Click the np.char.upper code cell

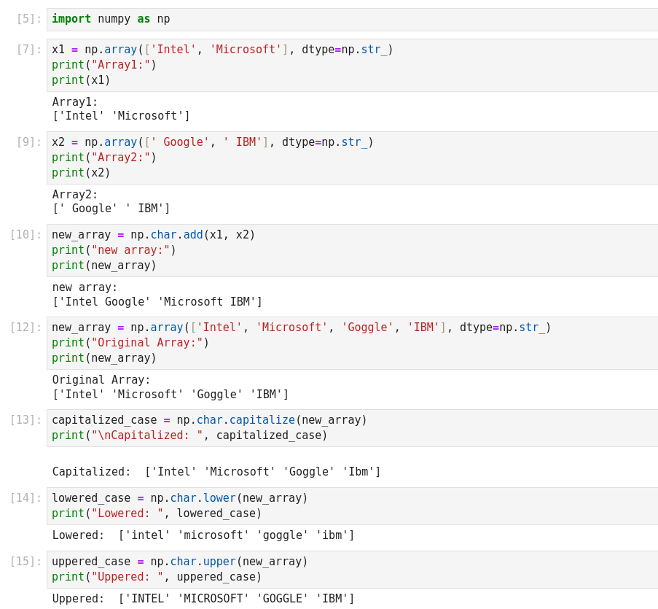[350, 570]
